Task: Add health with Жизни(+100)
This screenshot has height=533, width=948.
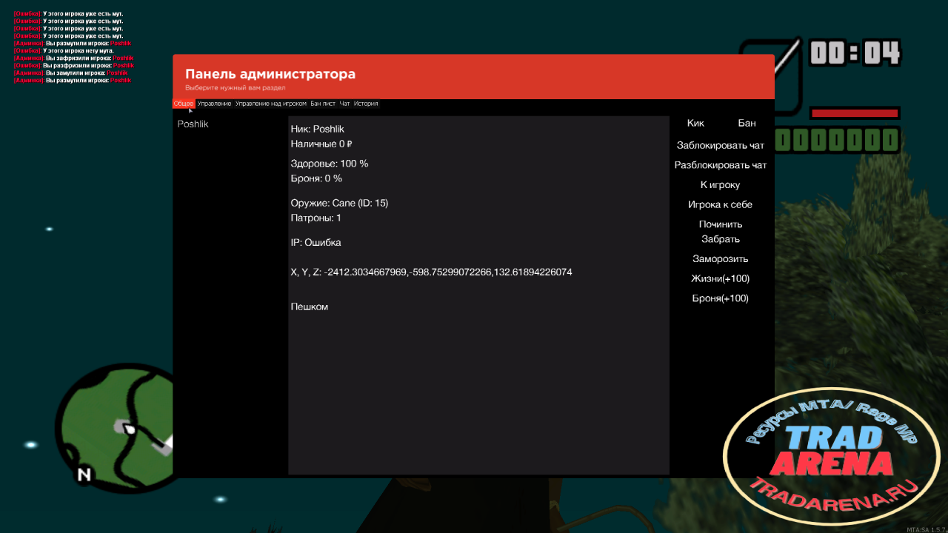Action: tap(721, 279)
